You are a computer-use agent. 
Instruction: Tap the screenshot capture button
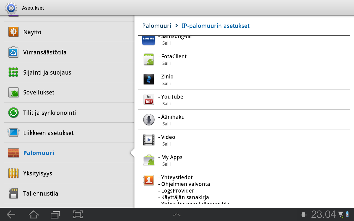pos(78,214)
